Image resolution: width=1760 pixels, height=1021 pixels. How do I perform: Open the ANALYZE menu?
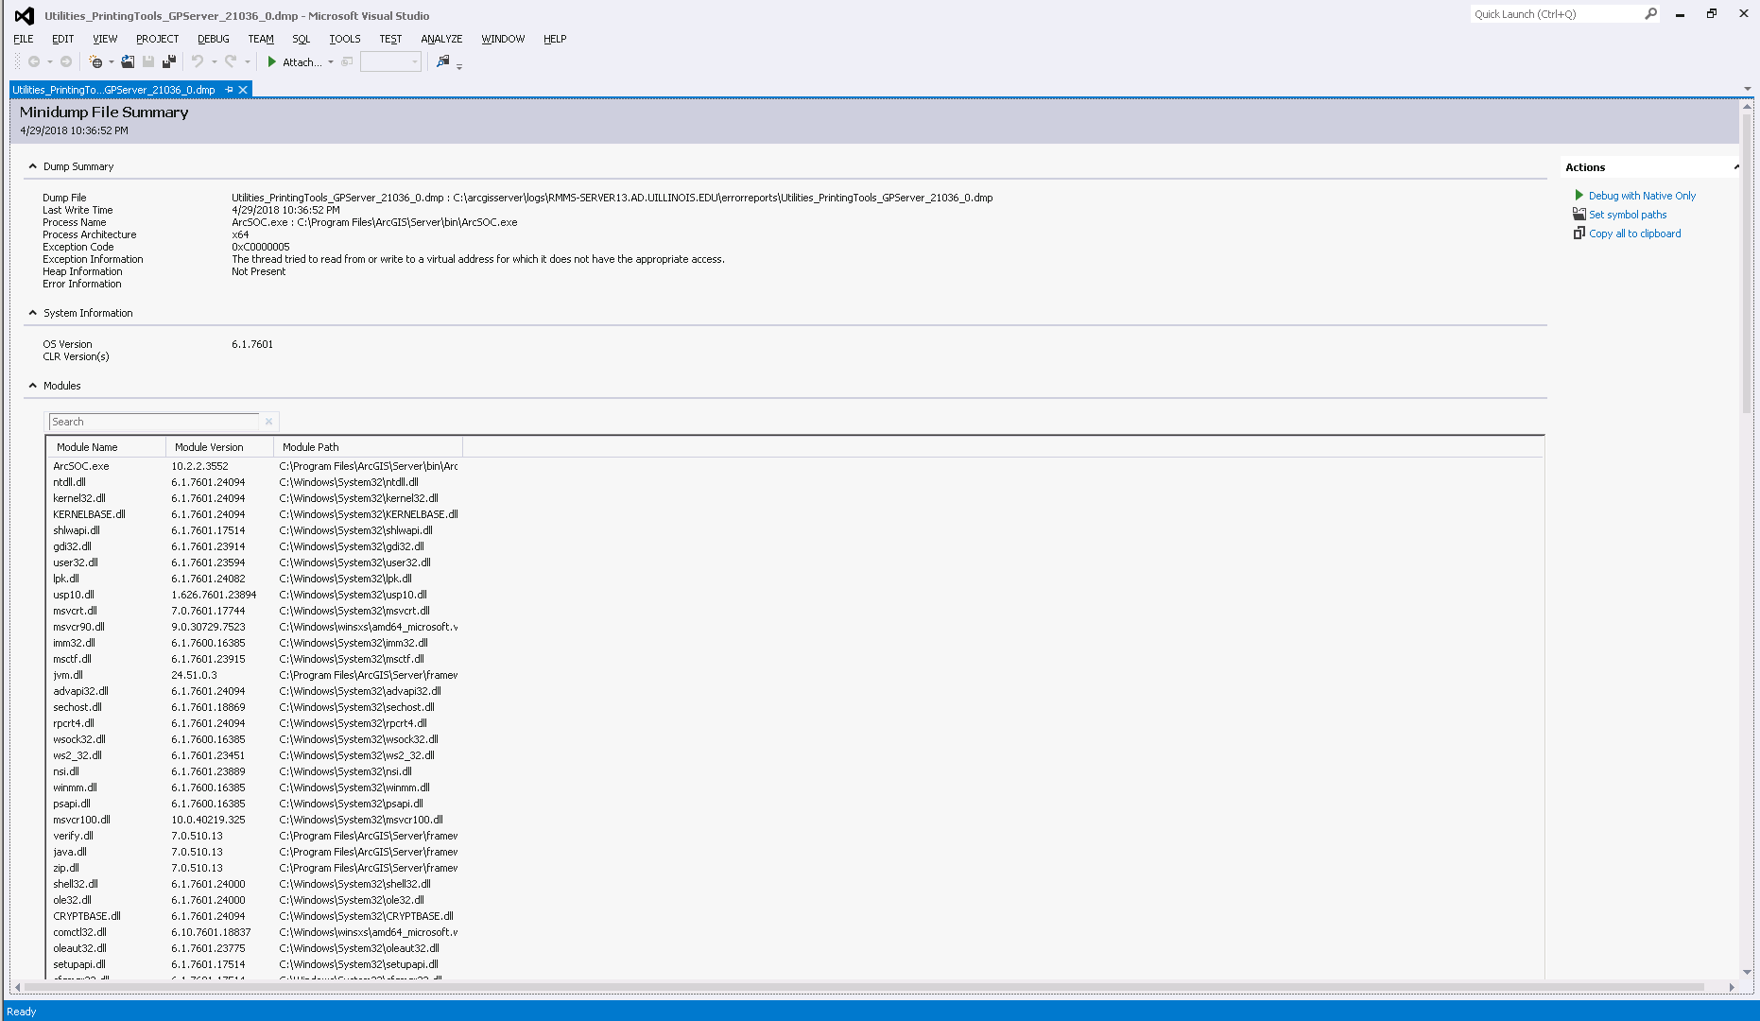pyautogui.click(x=441, y=39)
